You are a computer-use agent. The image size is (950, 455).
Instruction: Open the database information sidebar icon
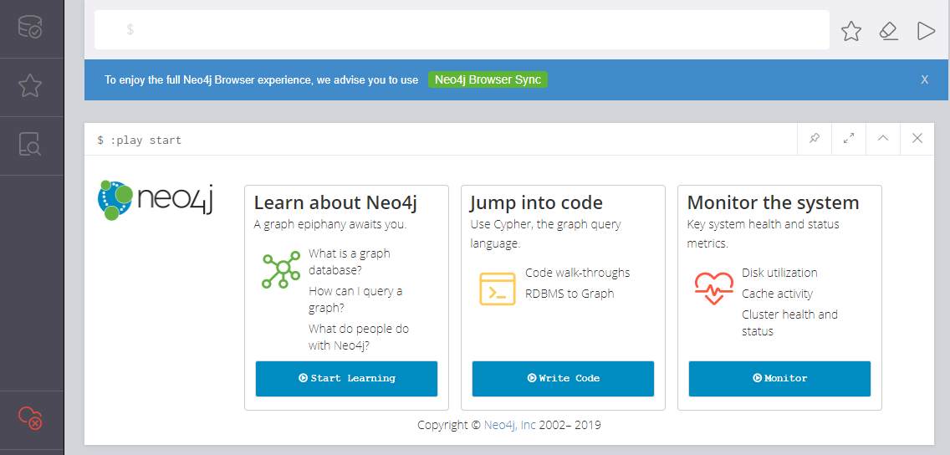(x=30, y=28)
